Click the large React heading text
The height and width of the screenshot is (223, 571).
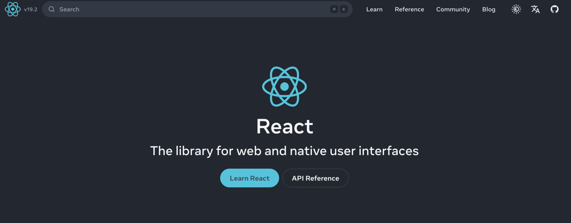coord(285,126)
